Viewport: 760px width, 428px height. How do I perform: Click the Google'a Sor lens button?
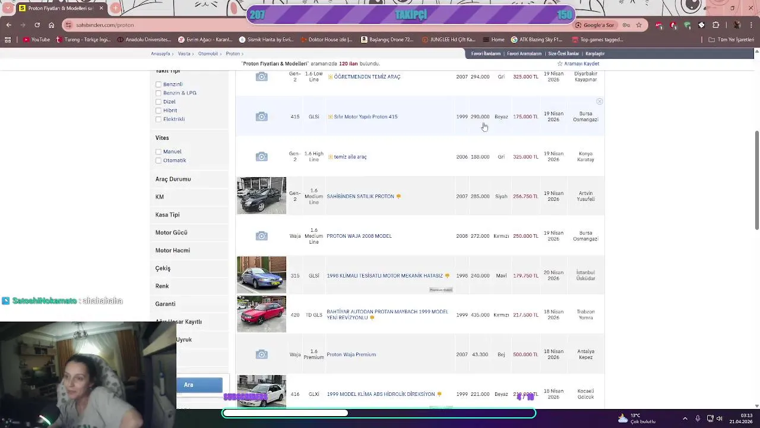(x=594, y=25)
